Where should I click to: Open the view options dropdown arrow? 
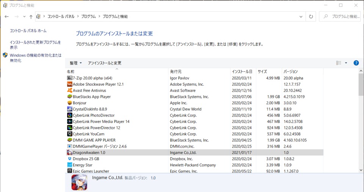pyautogui.click(x=346, y=63)
